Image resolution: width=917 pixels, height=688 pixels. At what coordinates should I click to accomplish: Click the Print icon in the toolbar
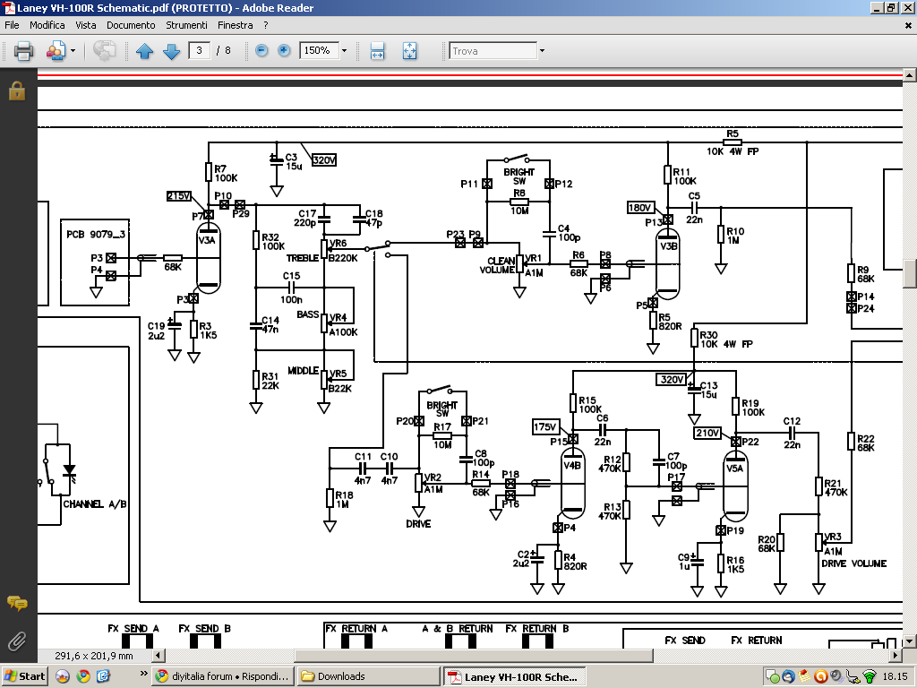(x=23, y=51)
